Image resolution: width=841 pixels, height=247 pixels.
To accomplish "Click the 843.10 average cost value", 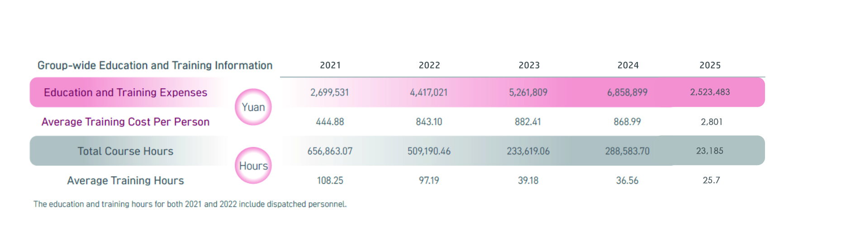I will (429, 122).
